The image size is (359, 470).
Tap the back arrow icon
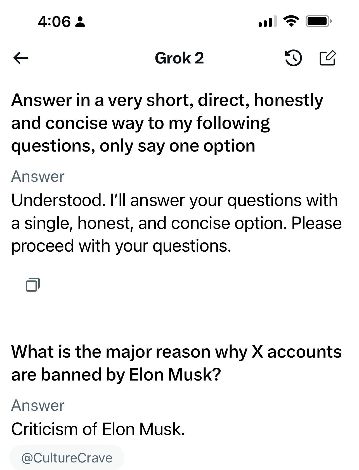[x=20, y=58]
